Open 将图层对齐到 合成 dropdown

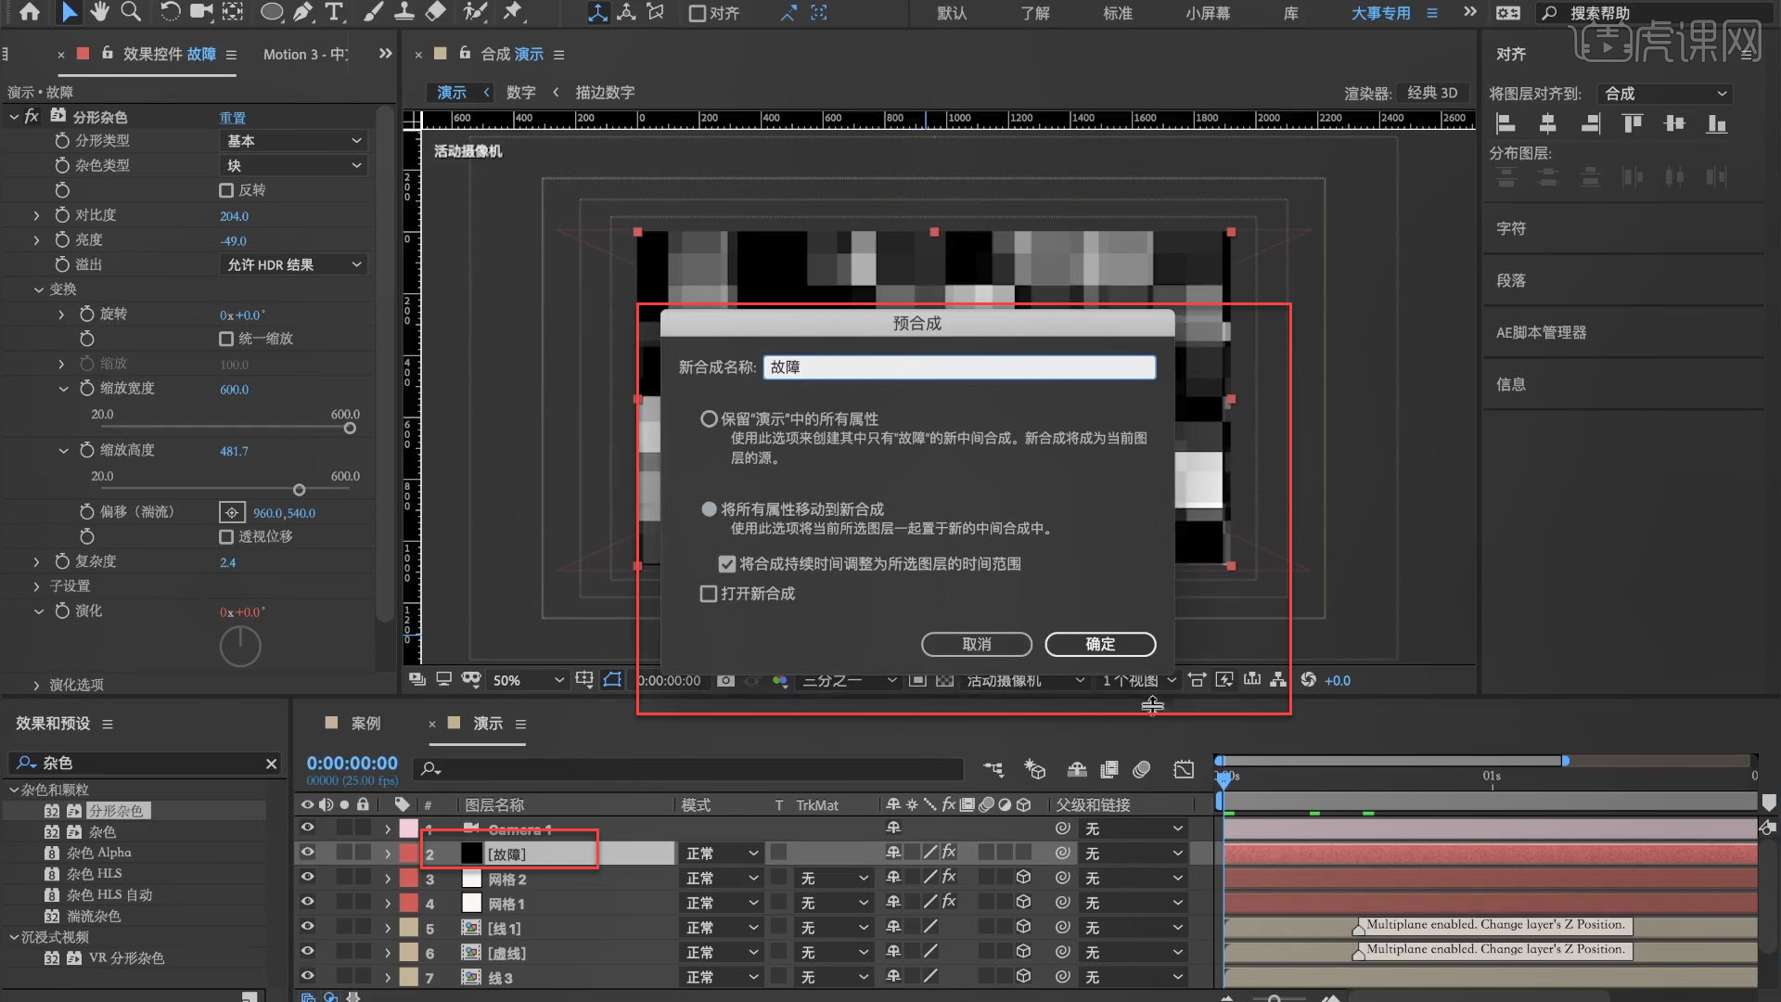pos(1665,94)
